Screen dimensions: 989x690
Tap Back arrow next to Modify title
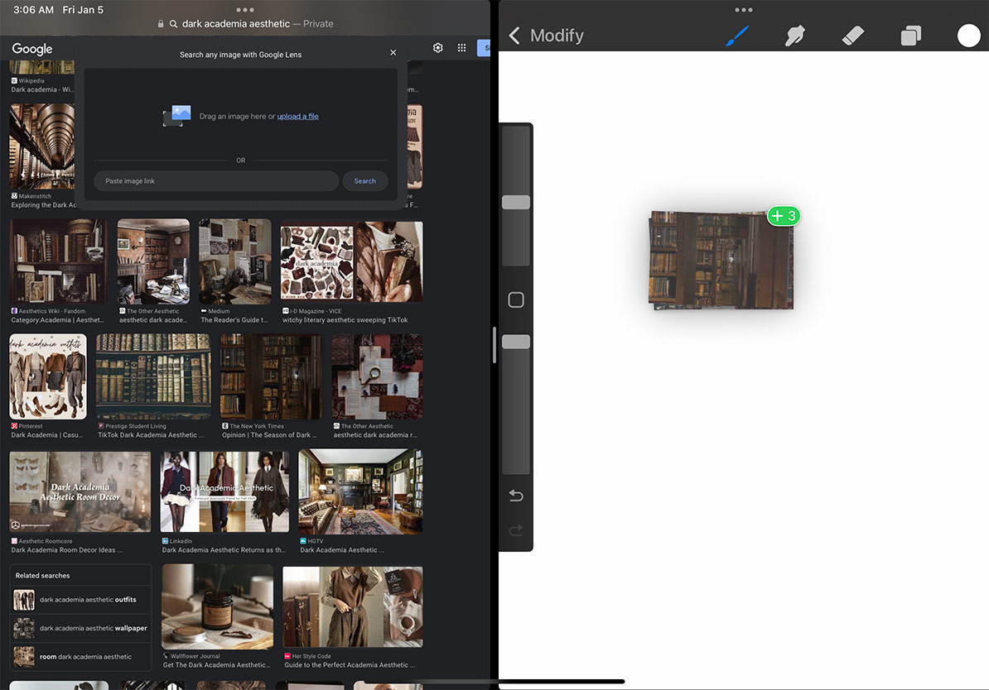click(x=514, y=36)
